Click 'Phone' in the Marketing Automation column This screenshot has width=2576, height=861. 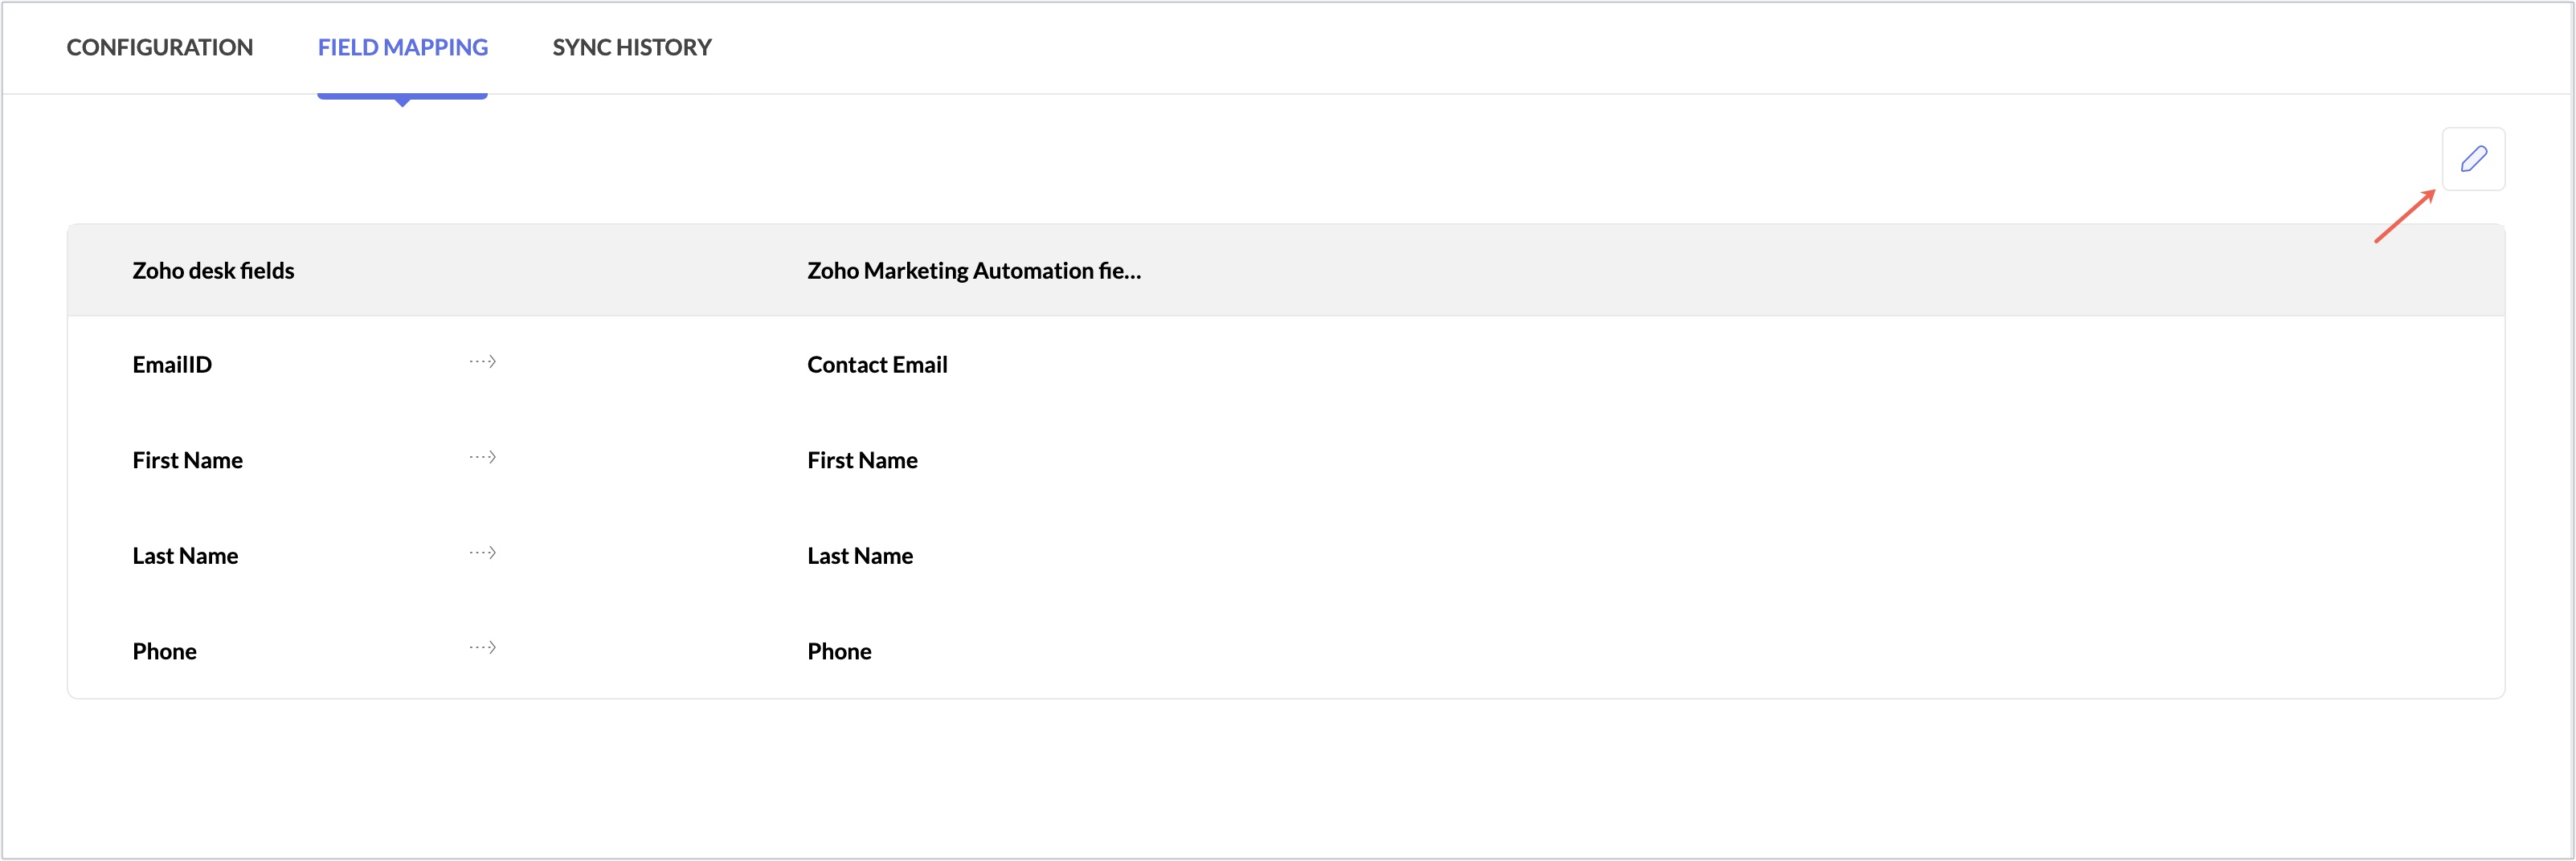tap(839, 652)
